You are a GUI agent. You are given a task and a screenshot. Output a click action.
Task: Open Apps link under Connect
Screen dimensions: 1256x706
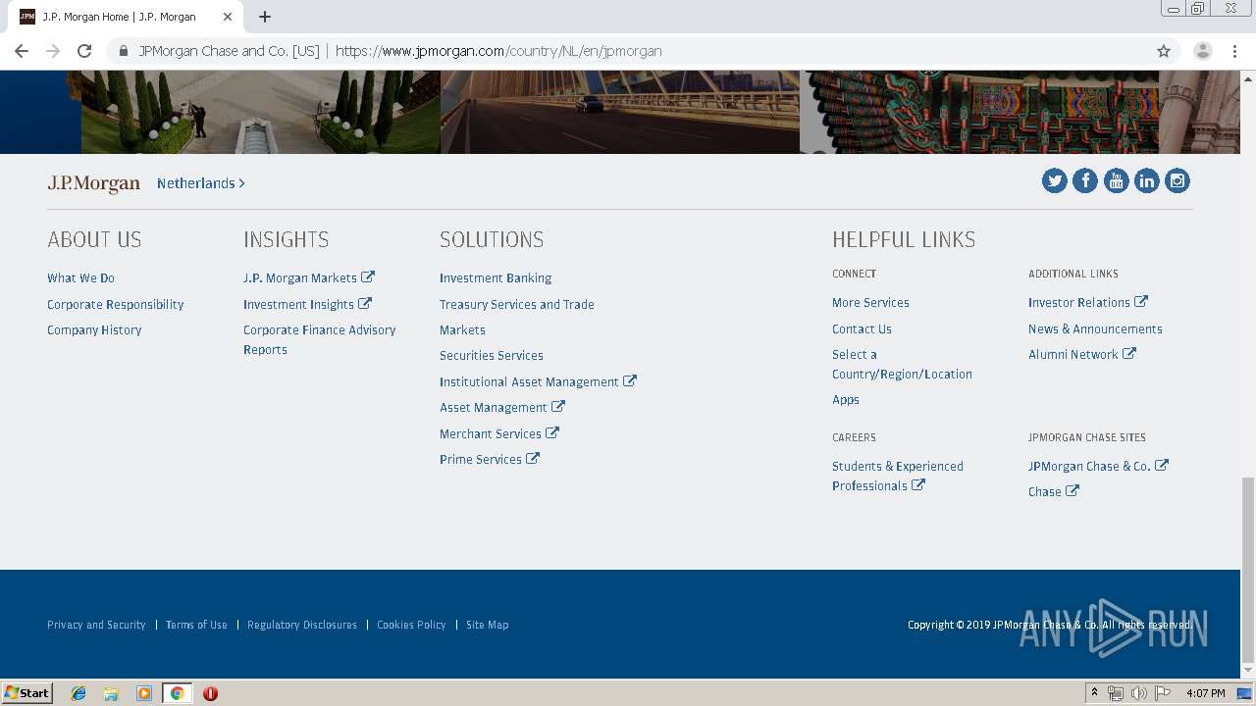(846, 400)
